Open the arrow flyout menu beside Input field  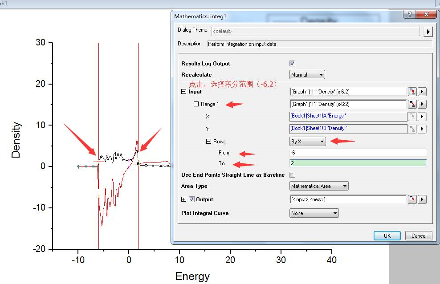[422, 92]
